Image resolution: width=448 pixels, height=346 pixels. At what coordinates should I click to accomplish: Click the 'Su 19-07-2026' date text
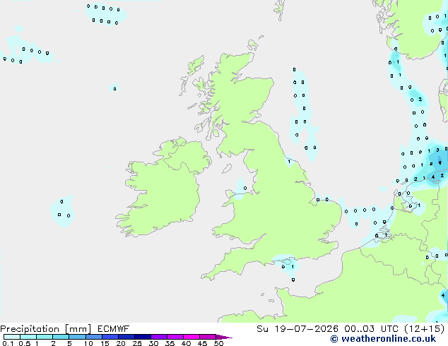click(x=297, y=329)
